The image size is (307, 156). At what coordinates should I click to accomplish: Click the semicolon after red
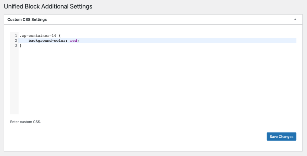(x=78, y=41)
